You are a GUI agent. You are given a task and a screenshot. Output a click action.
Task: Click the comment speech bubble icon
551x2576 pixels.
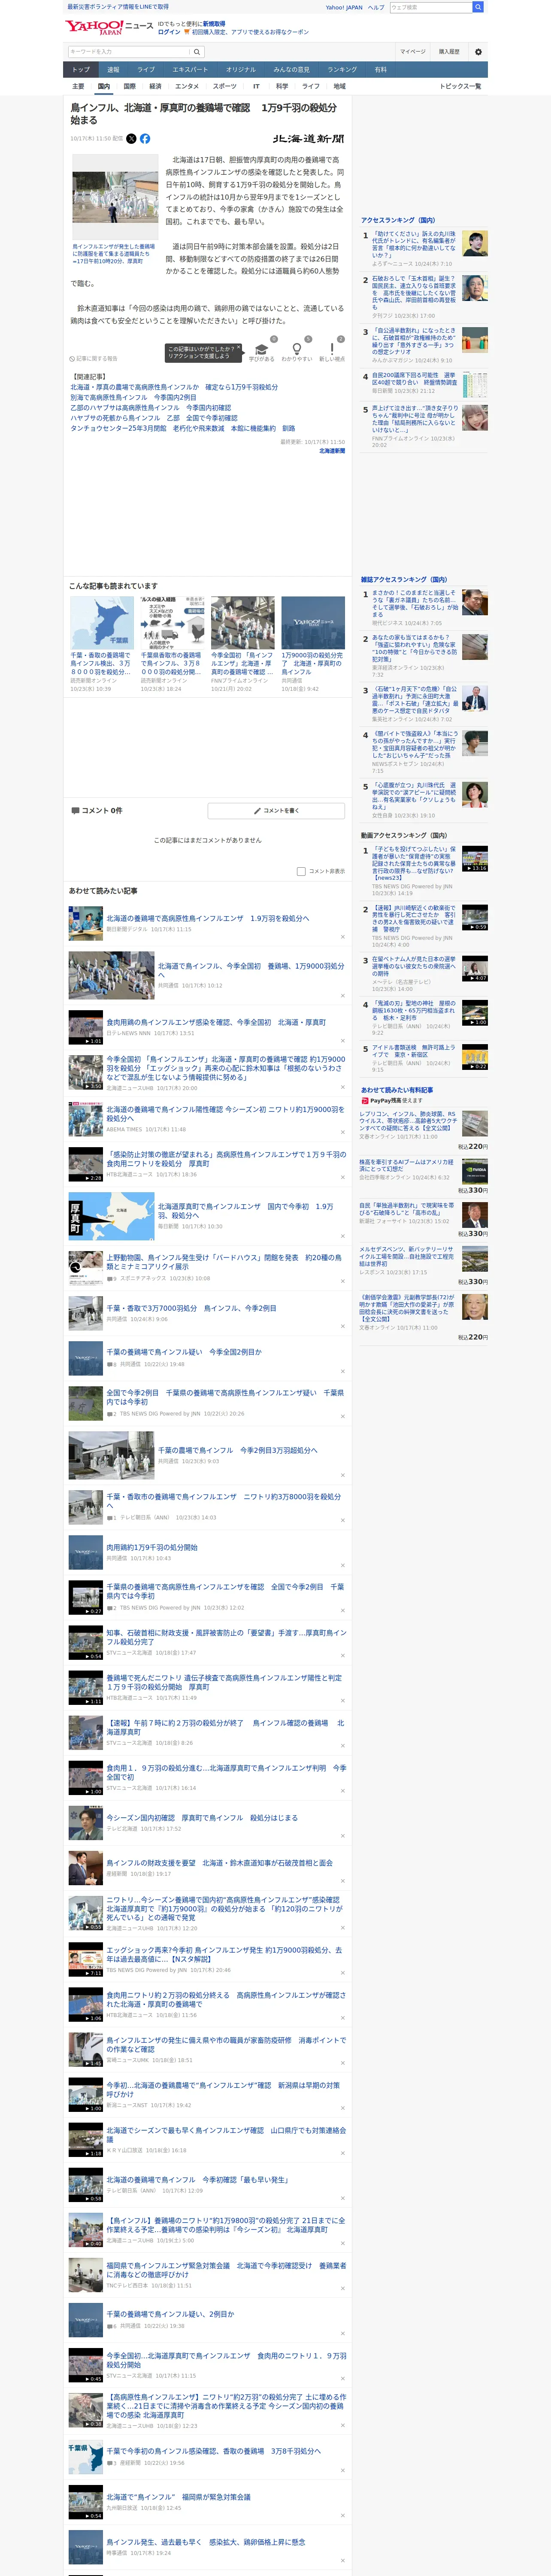[x=75, y=811]
